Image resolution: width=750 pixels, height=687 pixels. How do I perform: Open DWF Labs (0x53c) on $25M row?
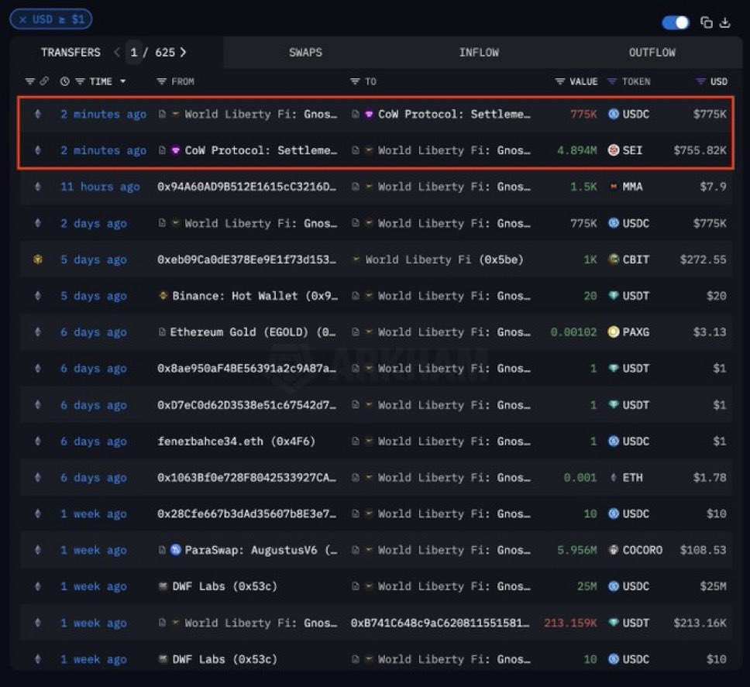[225, 586]
